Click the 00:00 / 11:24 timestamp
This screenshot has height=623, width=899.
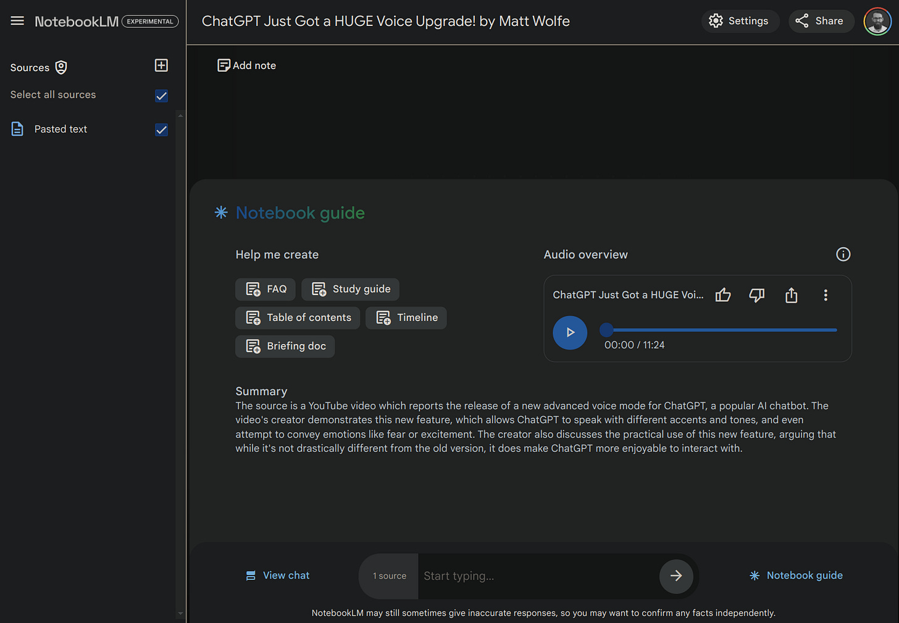point(634,345)
